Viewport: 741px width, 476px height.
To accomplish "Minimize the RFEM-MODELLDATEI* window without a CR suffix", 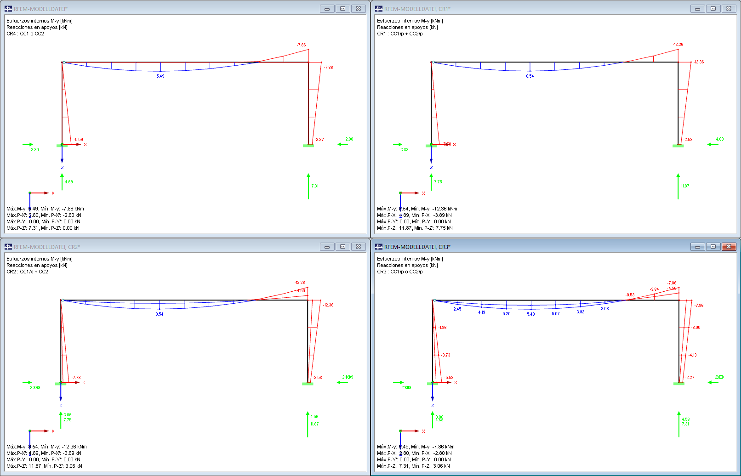I will [327, 9].
